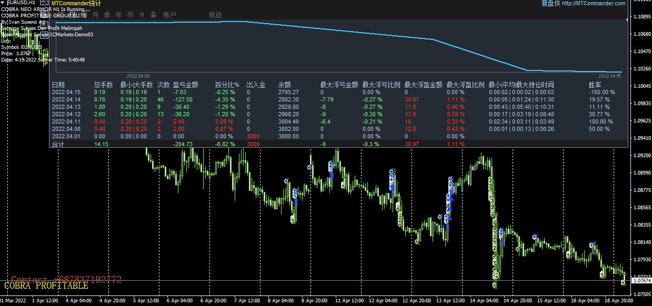Click the -4.35 % percentage cell
Viewport: 652px width, 306px height.
click(x=225, y=99)
